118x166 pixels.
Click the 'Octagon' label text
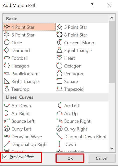click(x=73, y=66)
